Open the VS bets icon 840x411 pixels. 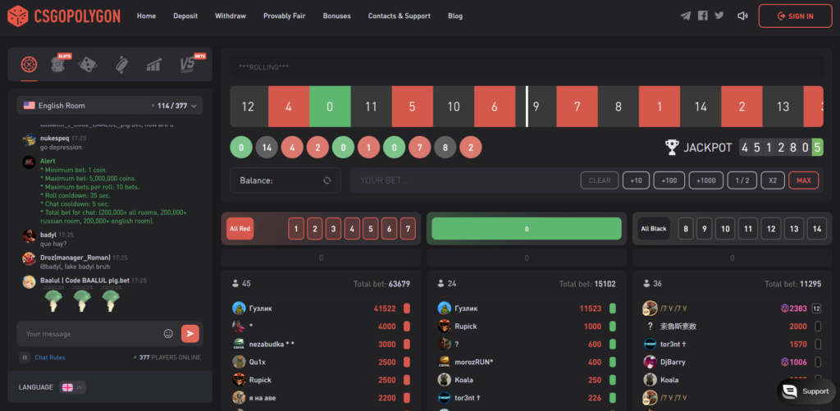tap(189, 64)
